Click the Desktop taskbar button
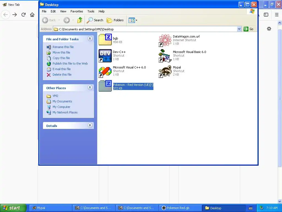Viewport: 282px width, 212px height. click(224, 208)
